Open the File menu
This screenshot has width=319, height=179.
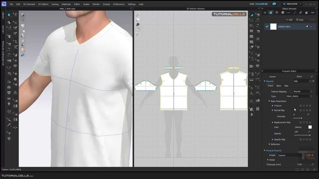pyautogui.click(x=11, y=4)
